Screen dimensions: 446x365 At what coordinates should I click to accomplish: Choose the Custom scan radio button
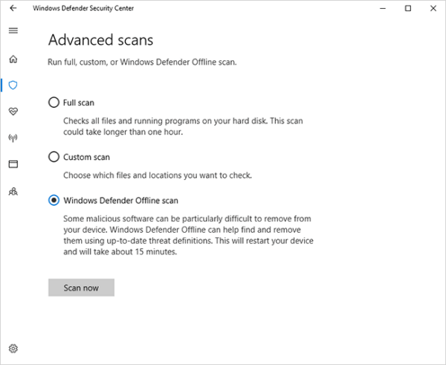pyautogui.click(x=54, y=157)
